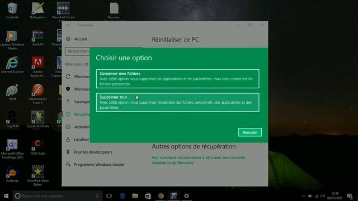Open Microsoft Office FrontPage 2003 icon

click(x=12, y=149)
